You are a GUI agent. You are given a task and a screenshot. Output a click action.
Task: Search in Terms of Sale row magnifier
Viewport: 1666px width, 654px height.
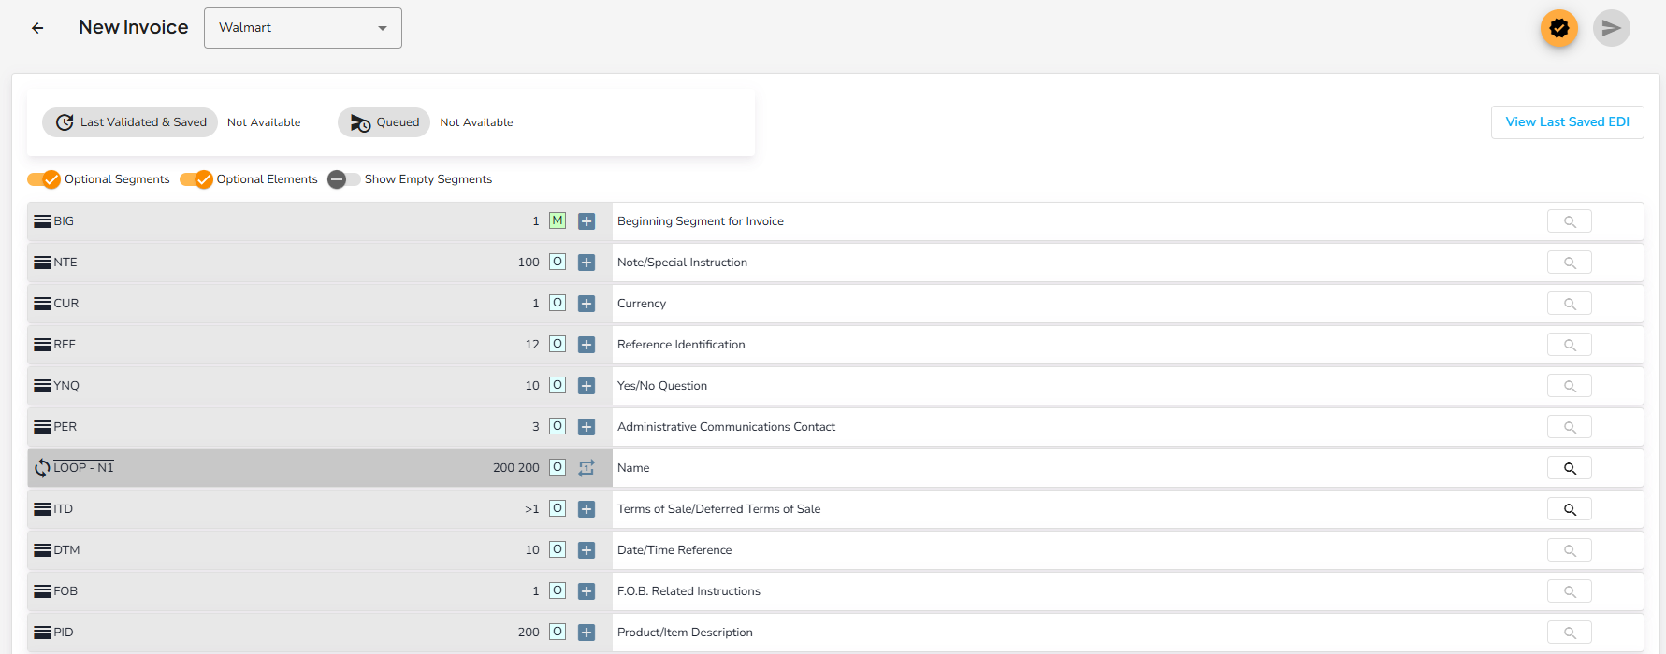pos(1570,509)
